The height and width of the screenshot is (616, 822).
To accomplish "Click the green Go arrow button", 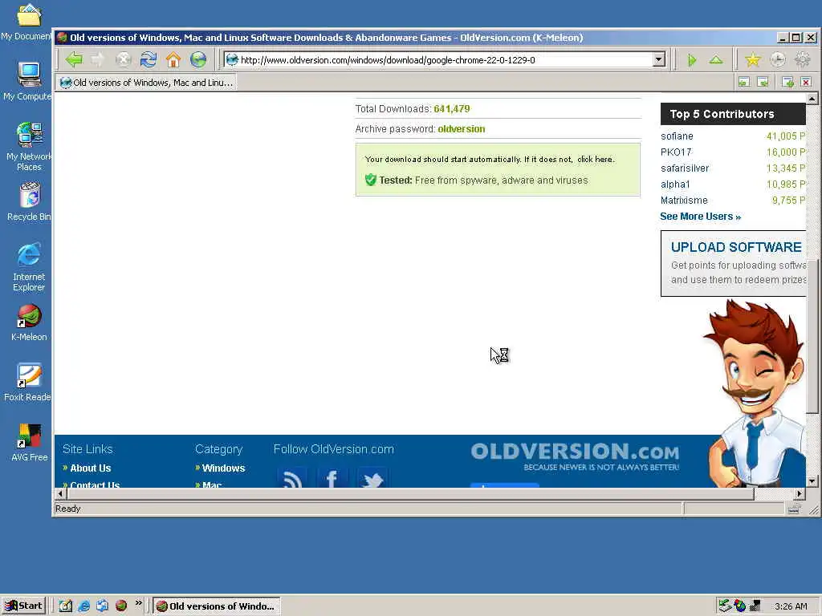I will (x=692, y=60).
